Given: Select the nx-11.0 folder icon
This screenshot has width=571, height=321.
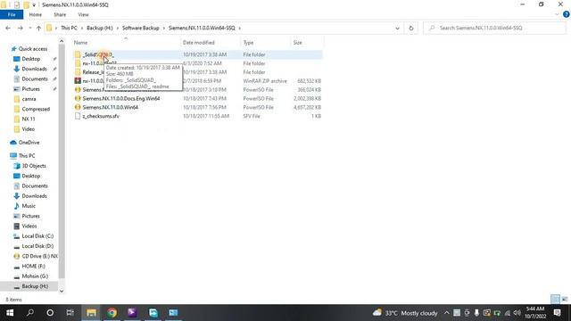Looking at the screenshot, I should 78,63.
